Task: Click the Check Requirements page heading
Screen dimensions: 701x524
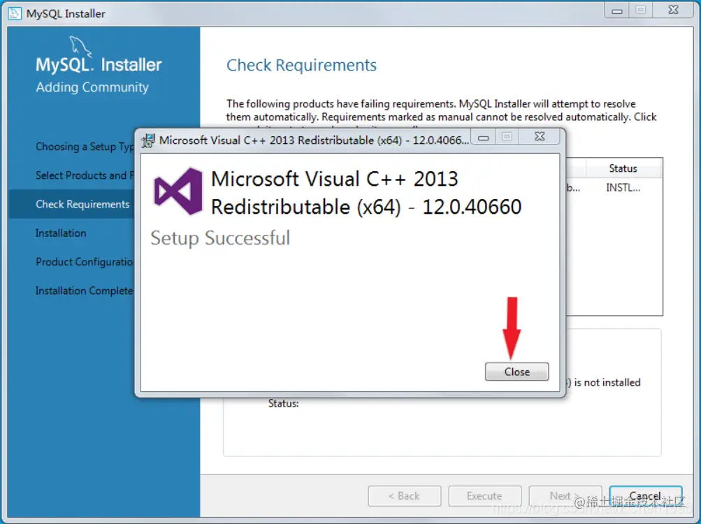Action: point(301,65)
